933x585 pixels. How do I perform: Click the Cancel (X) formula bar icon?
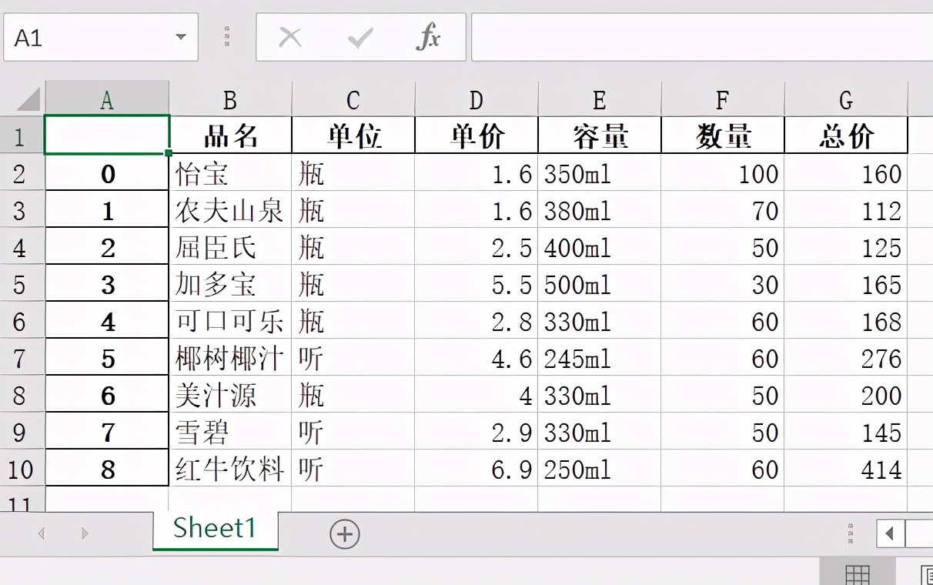289,37
